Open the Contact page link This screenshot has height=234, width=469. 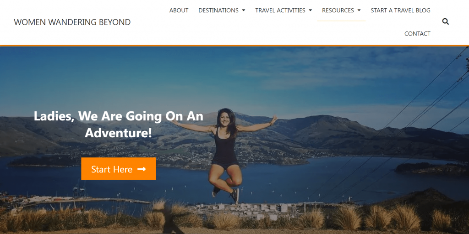point(417,34)
